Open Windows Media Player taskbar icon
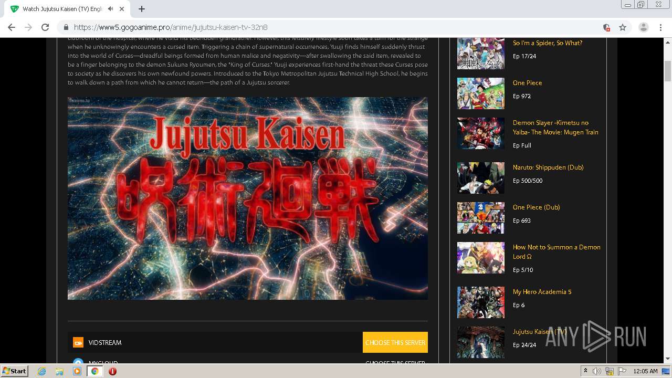This screenshot has width=672, height=378. tap(77, 371)
